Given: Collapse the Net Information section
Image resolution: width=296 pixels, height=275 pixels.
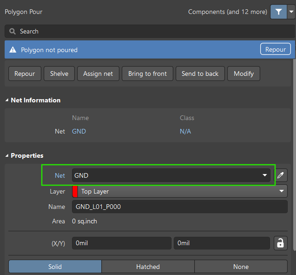Looking at the screenshot, I should click(x=7, y=100).
